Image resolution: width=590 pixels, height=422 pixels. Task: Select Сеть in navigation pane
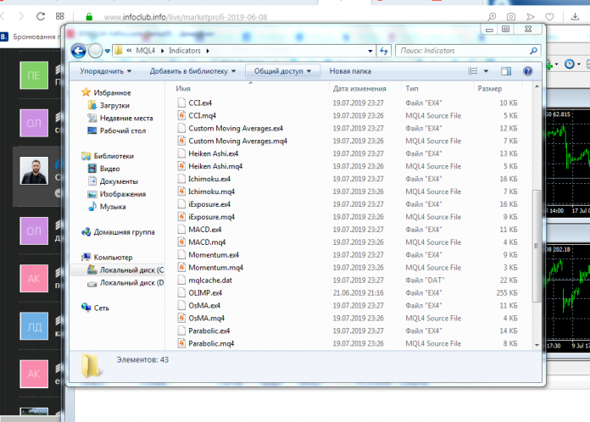point(101,308)
